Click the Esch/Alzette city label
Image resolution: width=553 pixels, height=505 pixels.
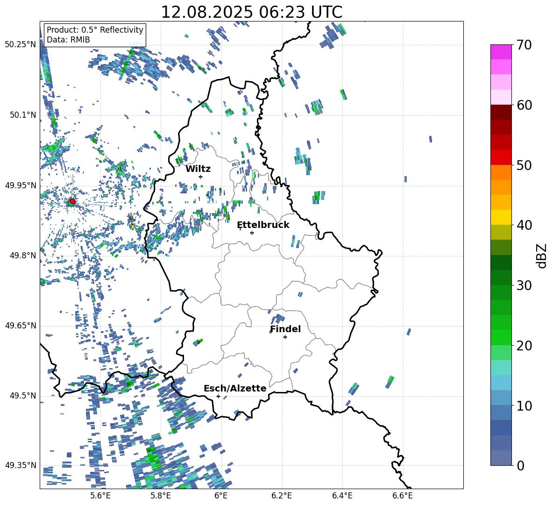pyautogui.click(x=235, y=388)
